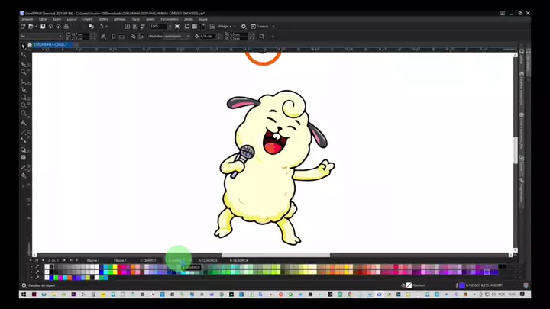Select the Rectangle tool in the toolbox
The width and height of the screenshot is (550, 309).
tap(24, 98)
